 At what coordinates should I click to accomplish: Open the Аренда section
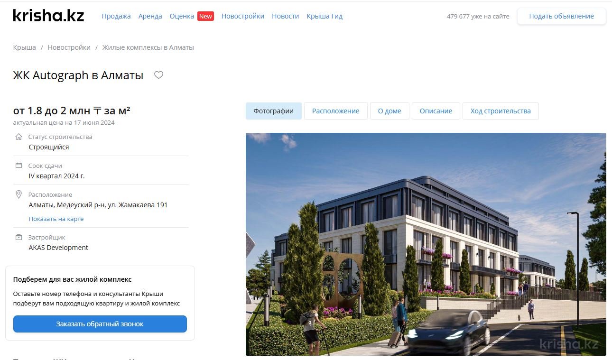click(150, 16)
